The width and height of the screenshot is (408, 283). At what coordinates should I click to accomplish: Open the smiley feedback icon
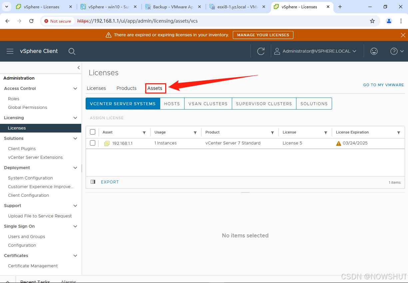374,51
